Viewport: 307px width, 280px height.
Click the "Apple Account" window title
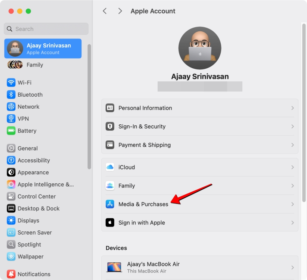tap(153, 11)
